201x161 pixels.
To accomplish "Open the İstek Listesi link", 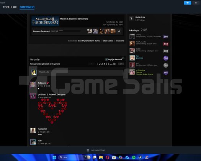I will (x=108, y=41).
